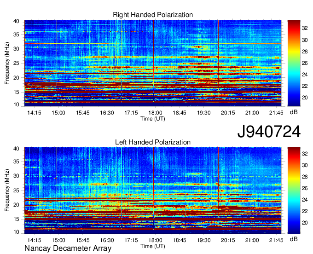Click the Left Handed Polarization spectrogram image
Screen dimensions: 313x254
[153, 190]
